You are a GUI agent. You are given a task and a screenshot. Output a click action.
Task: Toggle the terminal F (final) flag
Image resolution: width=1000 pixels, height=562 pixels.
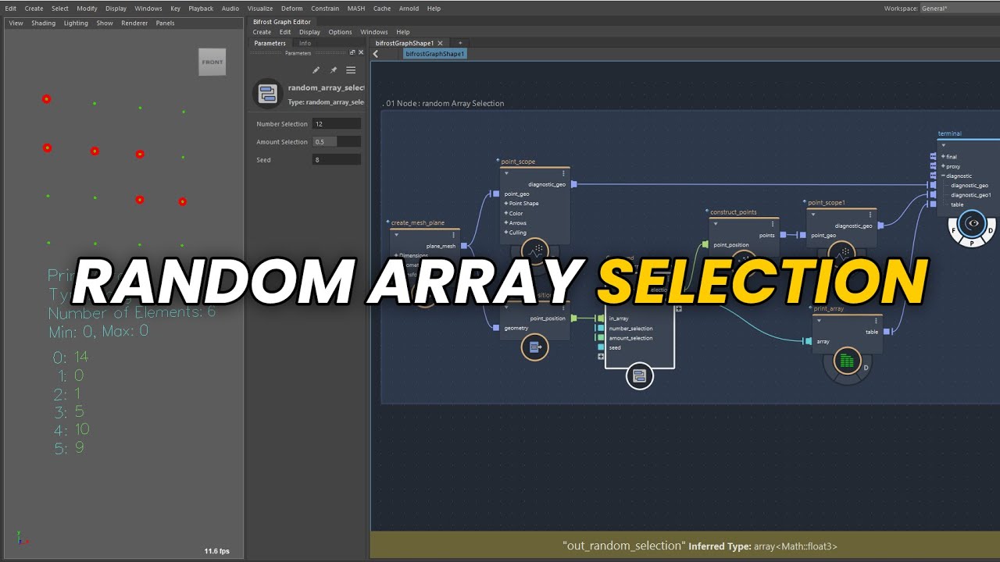[x=954, y=231]
